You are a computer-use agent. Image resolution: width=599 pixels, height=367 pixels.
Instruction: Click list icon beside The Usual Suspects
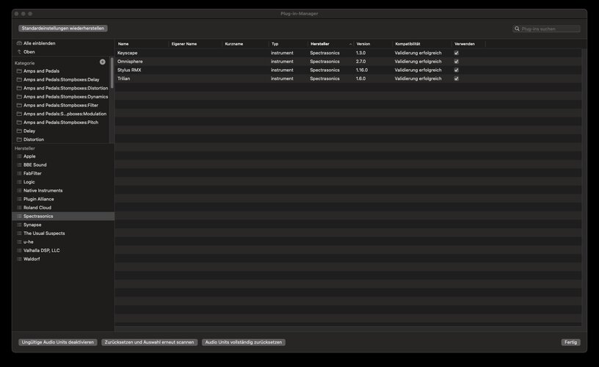click(19, 233)
